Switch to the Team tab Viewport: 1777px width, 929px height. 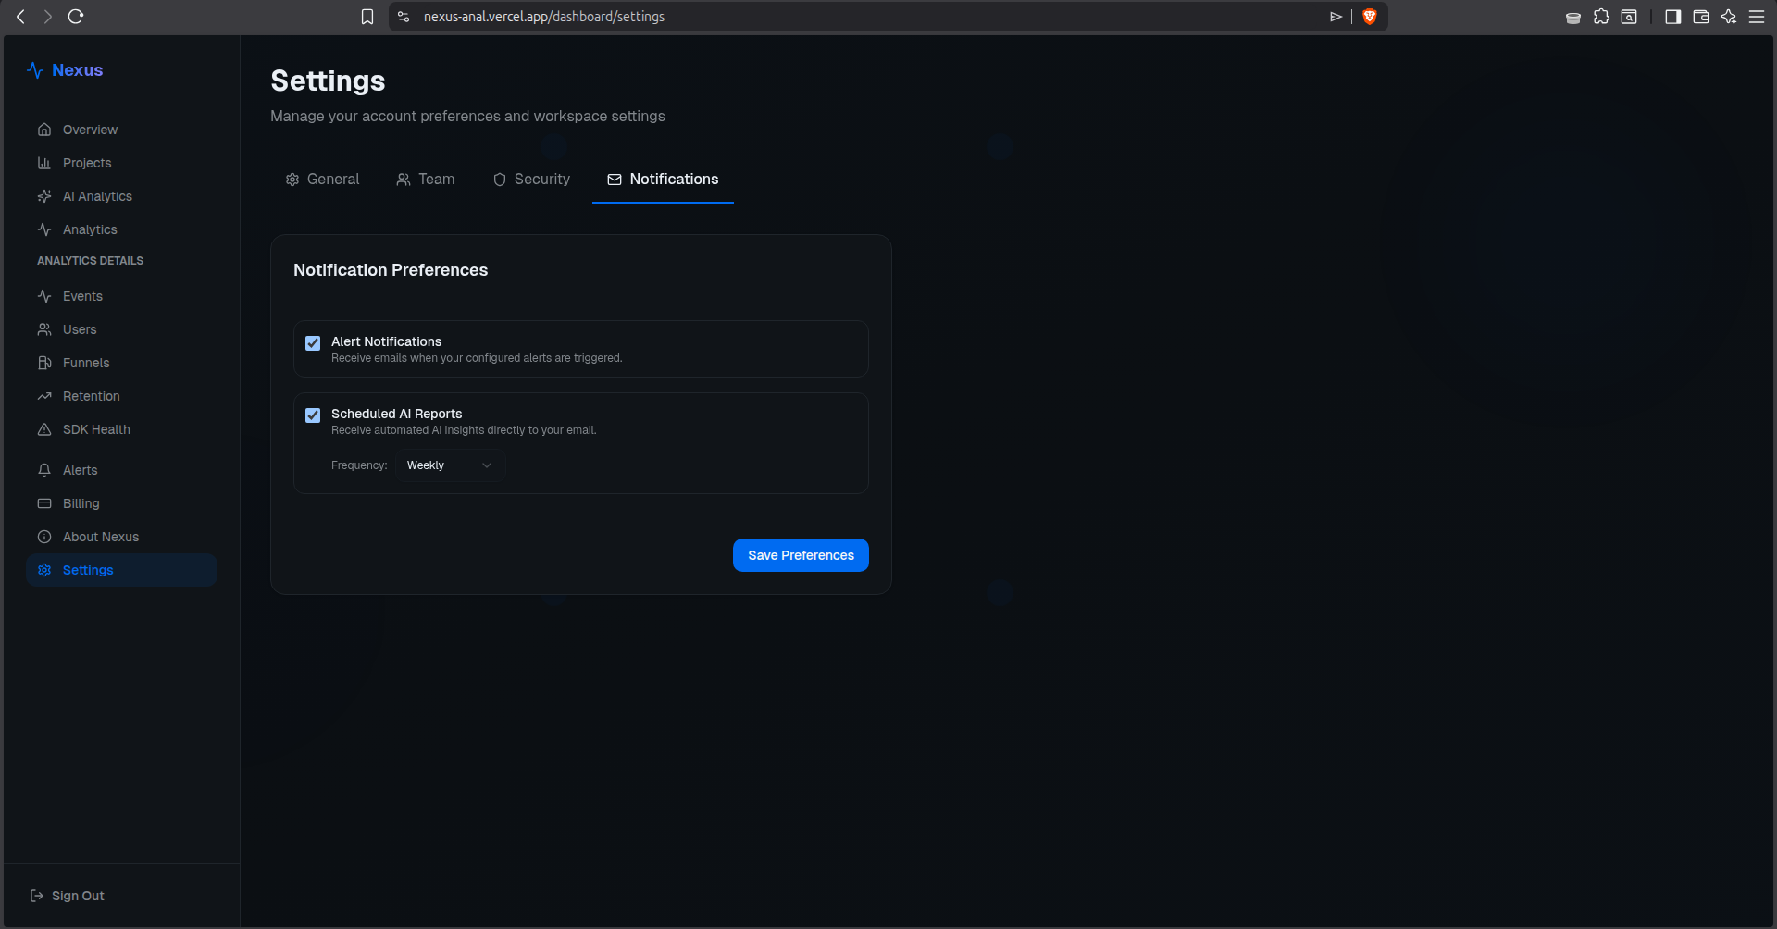pos(426,180)
